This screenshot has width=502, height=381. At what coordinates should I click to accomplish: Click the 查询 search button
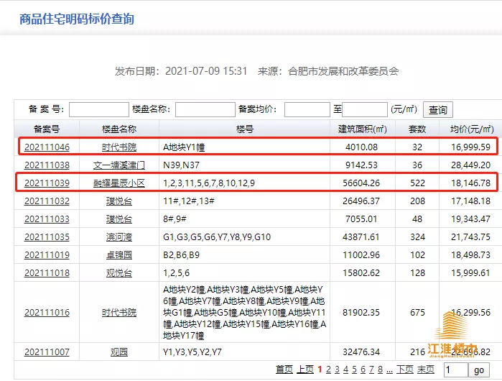[x=437, y=110]
